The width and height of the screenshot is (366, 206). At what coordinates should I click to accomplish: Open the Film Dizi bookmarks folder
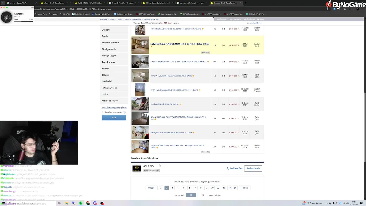click(65, 14)
